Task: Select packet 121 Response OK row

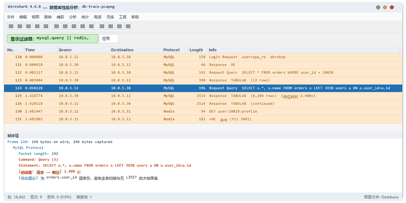Action: pos(203,65)
